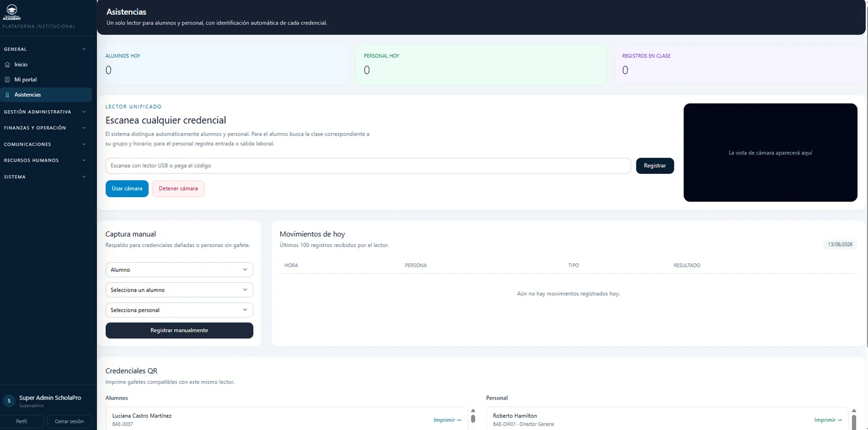Click the Super Admin avatar icon
The height and width of the screenshot is (430, 868).
point(9,401)
